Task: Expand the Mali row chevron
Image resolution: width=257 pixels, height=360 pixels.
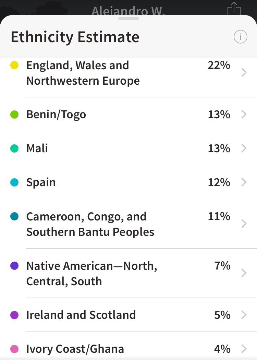Action: click(x=244, y=148)
